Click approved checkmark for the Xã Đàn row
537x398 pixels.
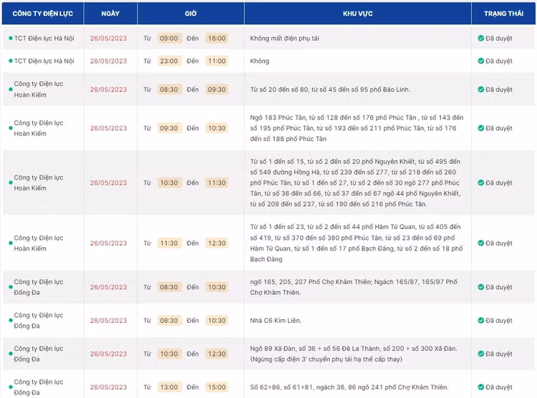click(x=481, y=354)
